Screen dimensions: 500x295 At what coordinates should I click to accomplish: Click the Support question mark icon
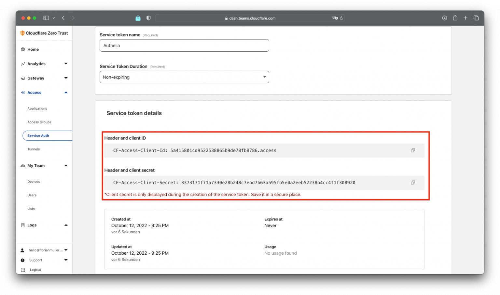(x=22, y=260)
